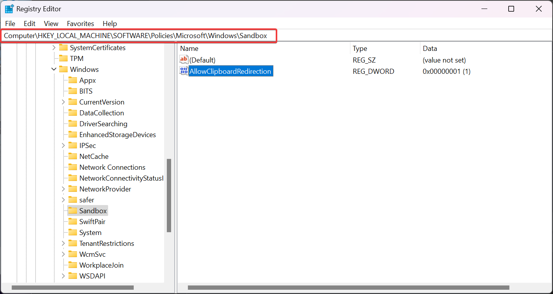Click the Windows folder icon
This screenshot has height=294, width=553.
click(63, 70)
